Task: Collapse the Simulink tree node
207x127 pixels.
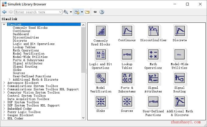Action: click(4, 24)
